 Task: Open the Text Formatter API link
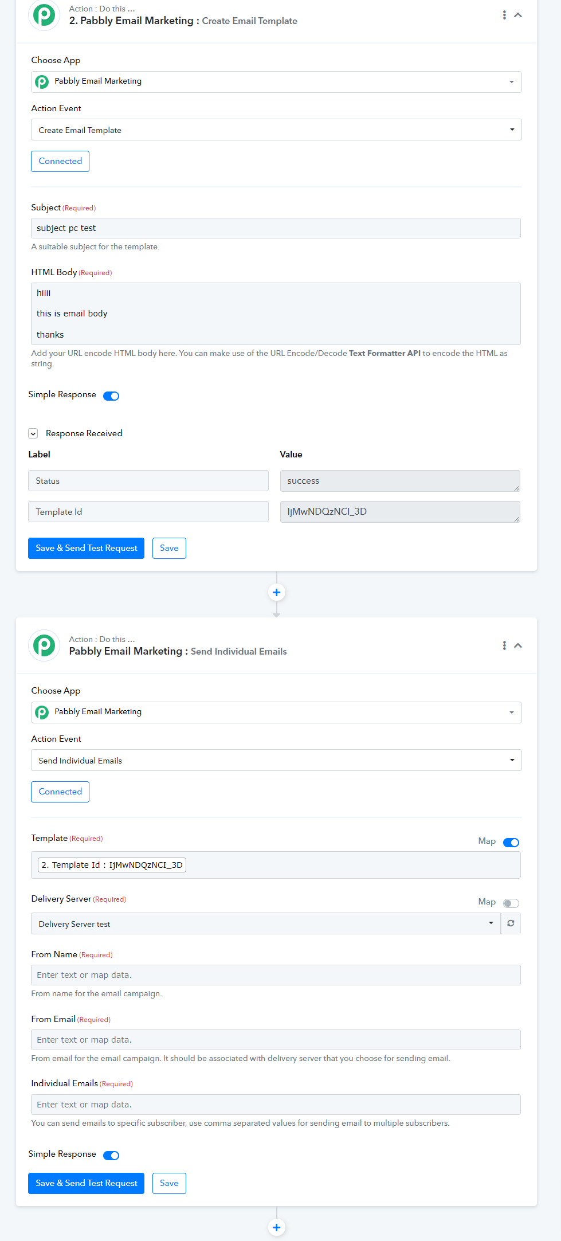(385, 353)
